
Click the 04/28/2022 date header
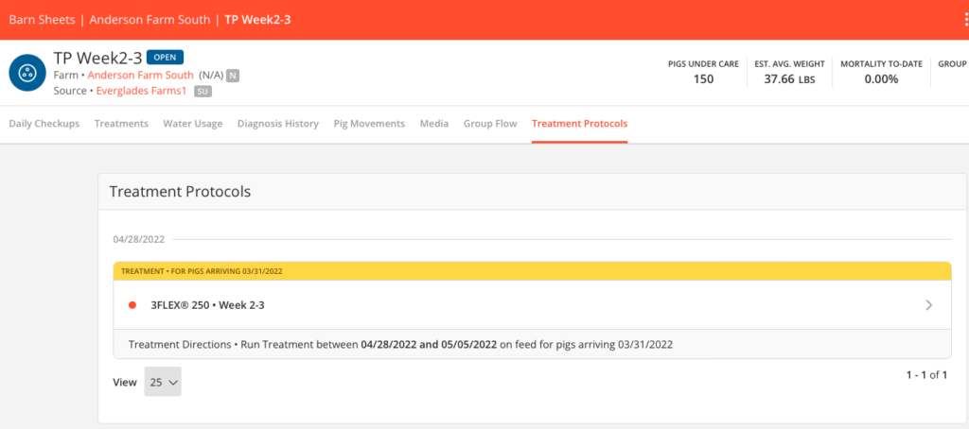pyautogui.click(x=139, y=239)
